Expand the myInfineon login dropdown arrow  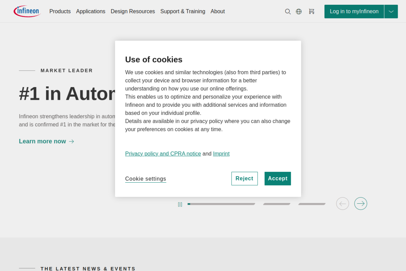[391, 11]
